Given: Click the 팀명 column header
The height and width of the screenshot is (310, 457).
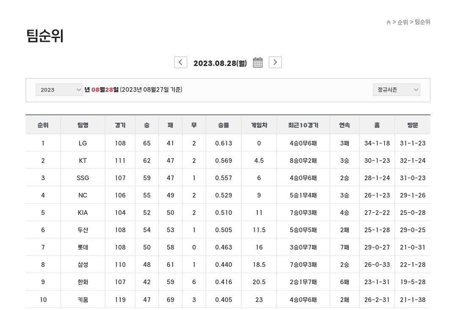Looking at the screenshot, I should tap(83, 125).
